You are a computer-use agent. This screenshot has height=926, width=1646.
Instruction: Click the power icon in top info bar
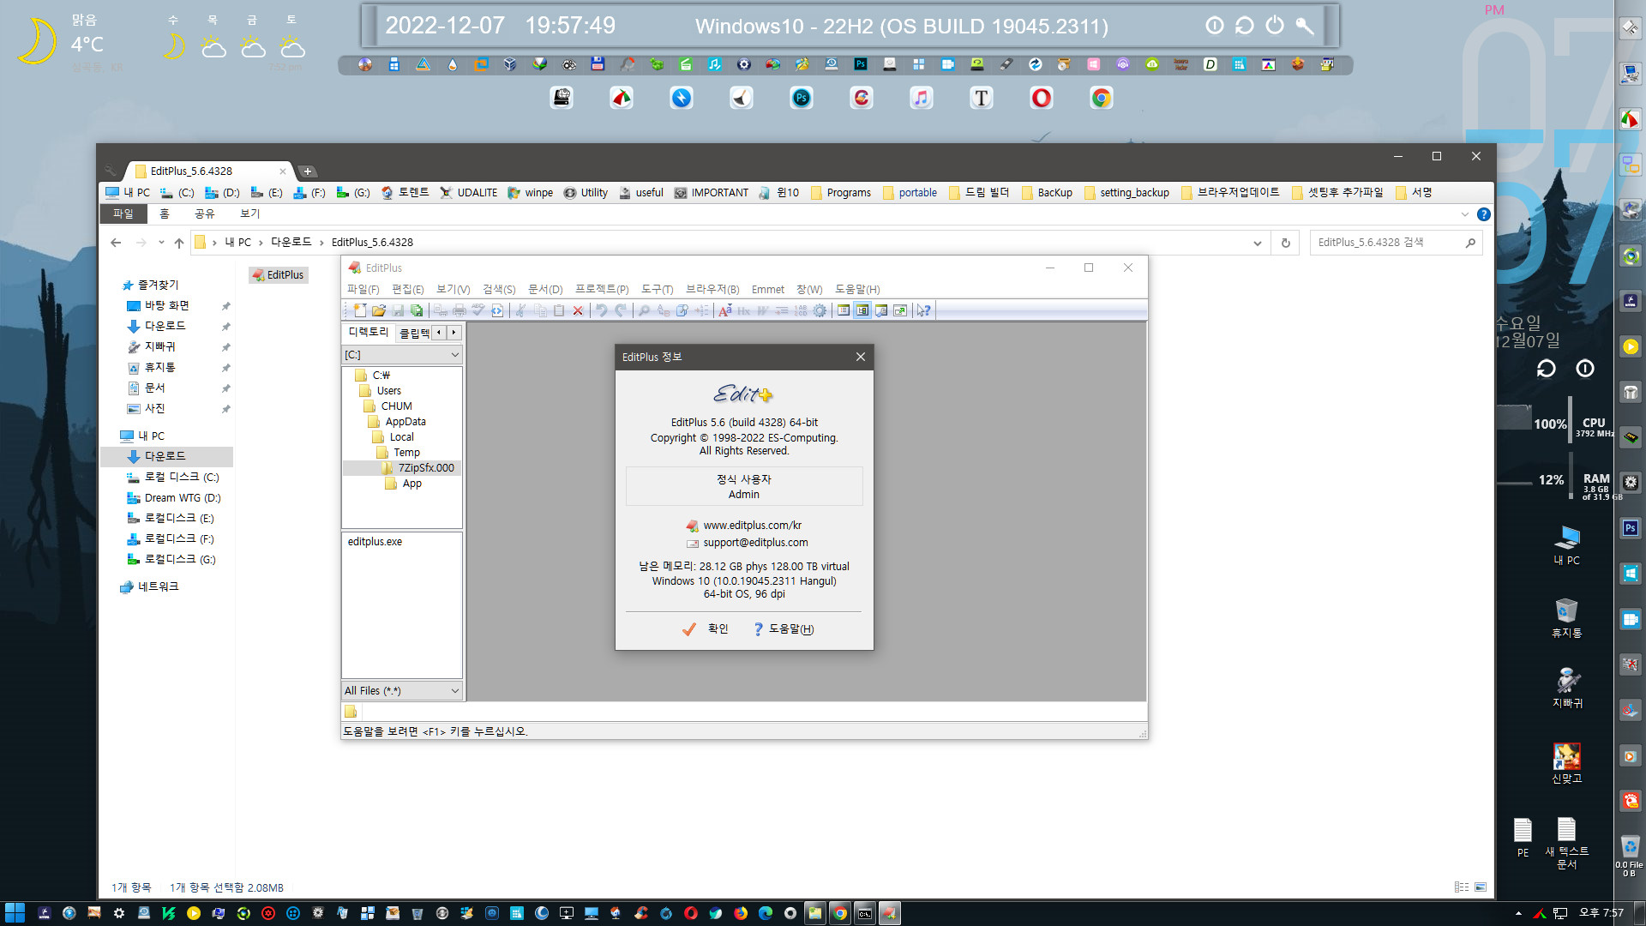coord(1275,26)
